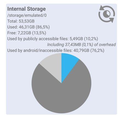Tap the Total: 53,53GB line
123x116 pixels.
pyautogui.click(x=21, y=21)
